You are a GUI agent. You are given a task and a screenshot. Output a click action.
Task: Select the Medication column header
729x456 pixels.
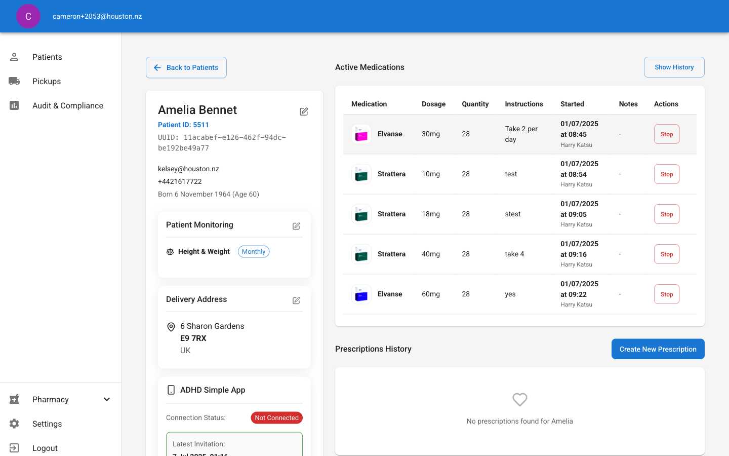(x=369, y=104)
